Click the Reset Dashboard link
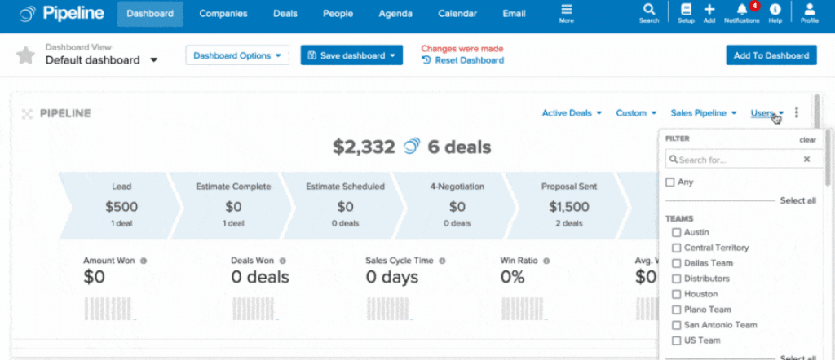The width and height of the screenshot is (835, 360). (x=469, y=60)
